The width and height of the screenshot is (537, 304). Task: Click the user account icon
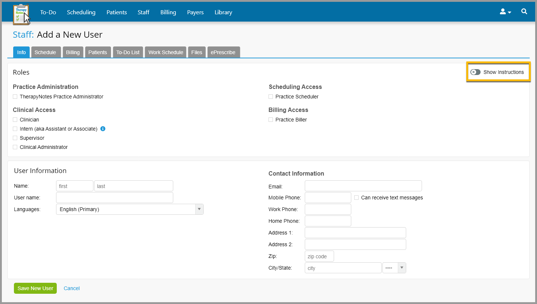[x=502, y=12]
